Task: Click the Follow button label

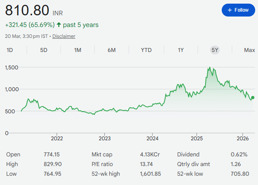Action: (x=241, y=10)
